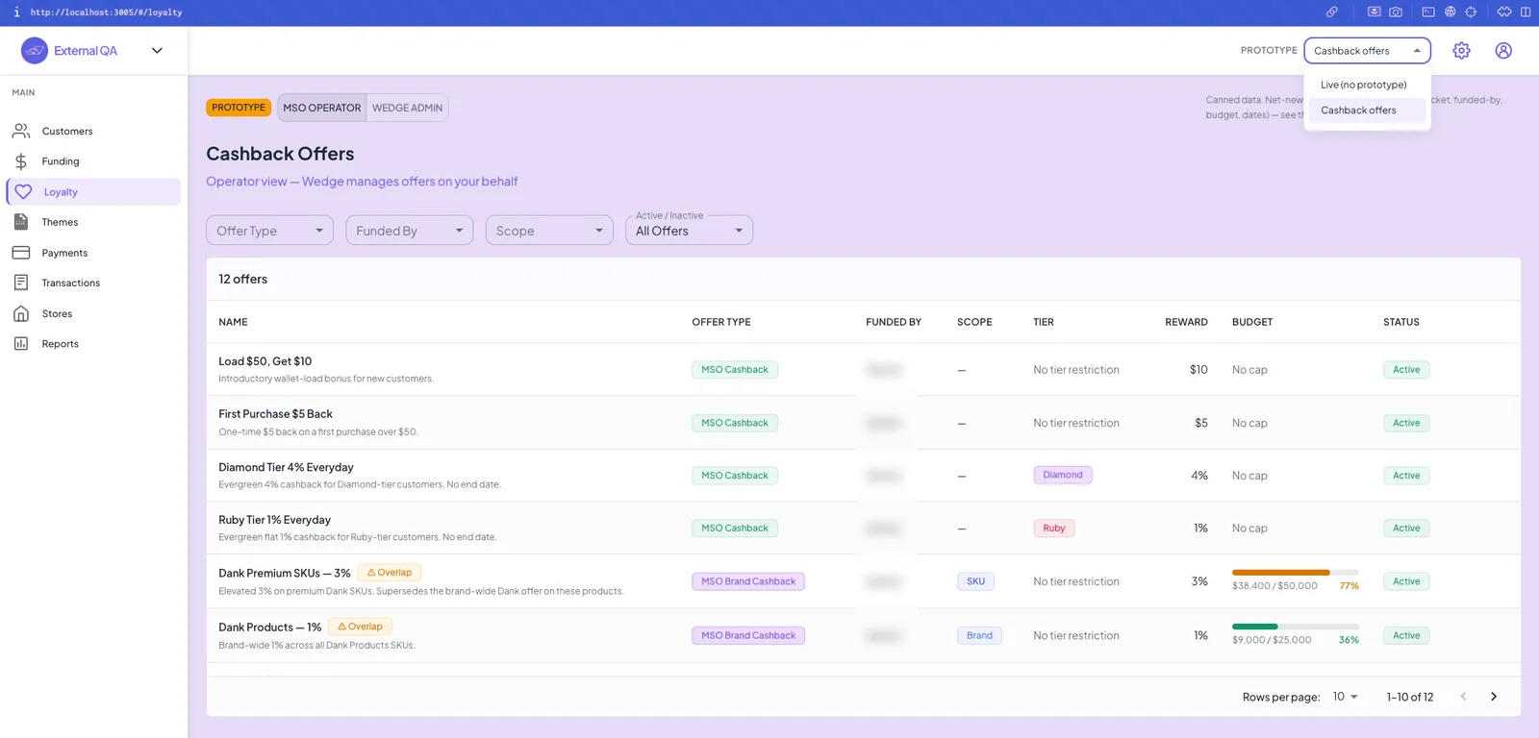1539x738 pixels.
Task: Click the Customers people icon in sidebar
Action: coord(21,131)
